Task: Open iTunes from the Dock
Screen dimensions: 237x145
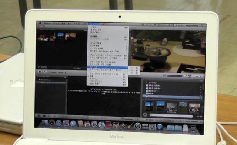Action: click(101, 125)
